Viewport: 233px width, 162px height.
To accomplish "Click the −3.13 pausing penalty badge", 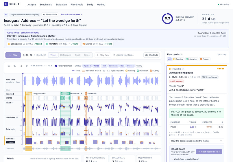I will point(176,81).
